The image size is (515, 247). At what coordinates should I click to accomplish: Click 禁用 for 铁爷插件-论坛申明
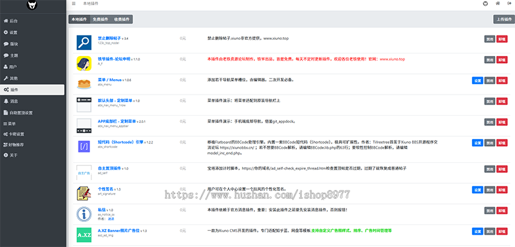[490, 60]
